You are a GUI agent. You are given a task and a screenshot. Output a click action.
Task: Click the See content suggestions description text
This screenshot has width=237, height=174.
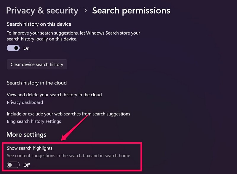68,155
